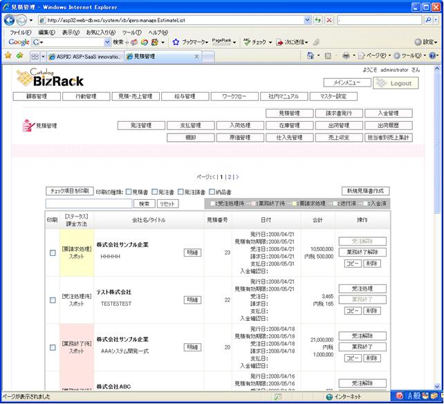Screen dimensions: 444x404
Task: Open the Favorites Center star icon
Action: (x=8, y=55)
